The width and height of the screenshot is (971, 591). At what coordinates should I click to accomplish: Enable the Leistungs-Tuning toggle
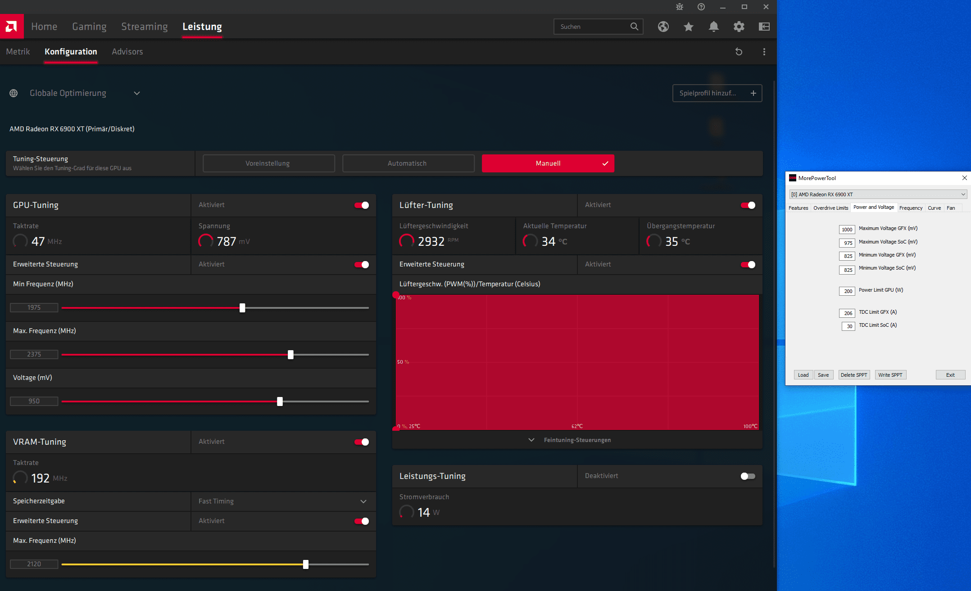pyautogui.click(x=748, y=476)
